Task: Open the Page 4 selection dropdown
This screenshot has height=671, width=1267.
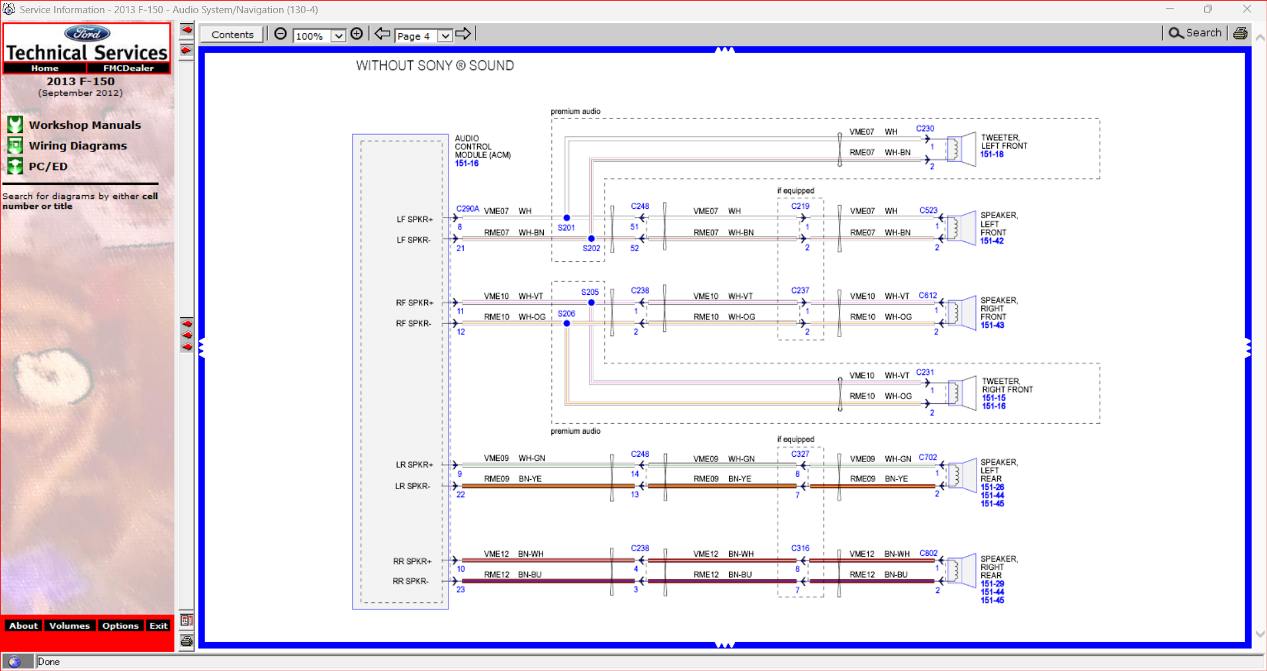Action: tap(444, 36)
